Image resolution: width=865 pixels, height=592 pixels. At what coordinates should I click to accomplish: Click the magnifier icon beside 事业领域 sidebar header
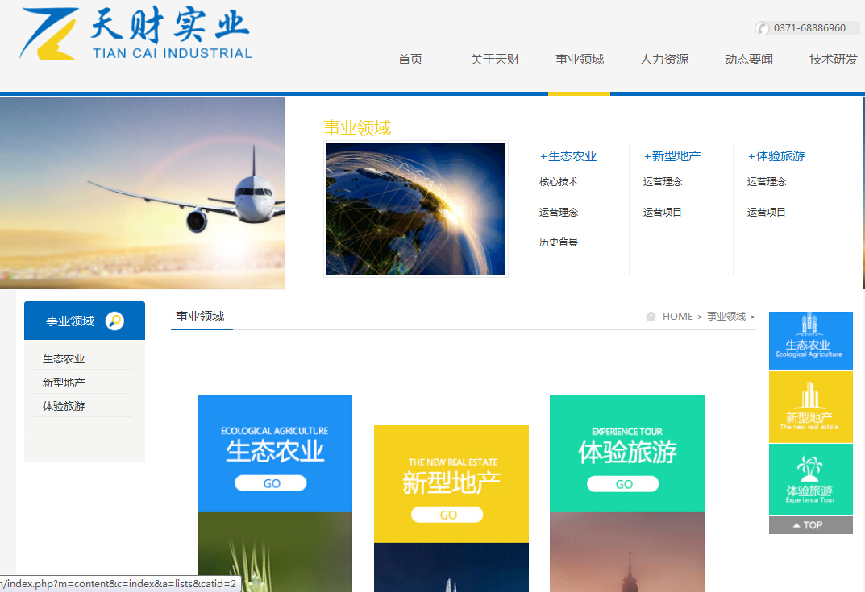[x=114, y=321]
